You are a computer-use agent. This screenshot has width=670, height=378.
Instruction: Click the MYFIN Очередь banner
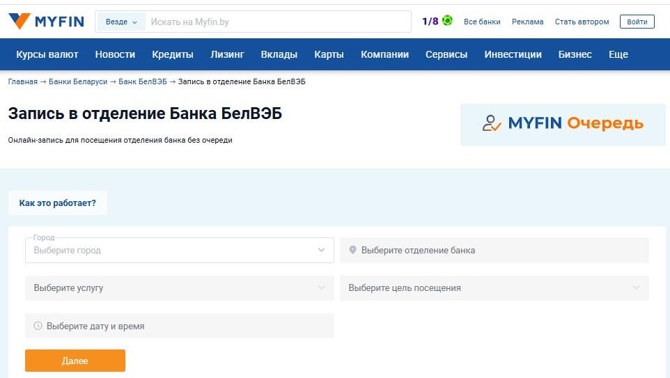(563, 124)
